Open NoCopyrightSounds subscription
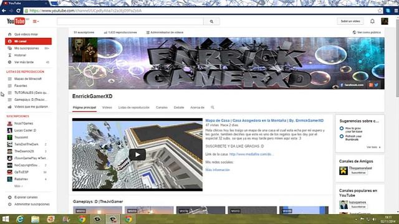This screenshot has height=224, width=399. pyautogui.click(x=26, y=165)
